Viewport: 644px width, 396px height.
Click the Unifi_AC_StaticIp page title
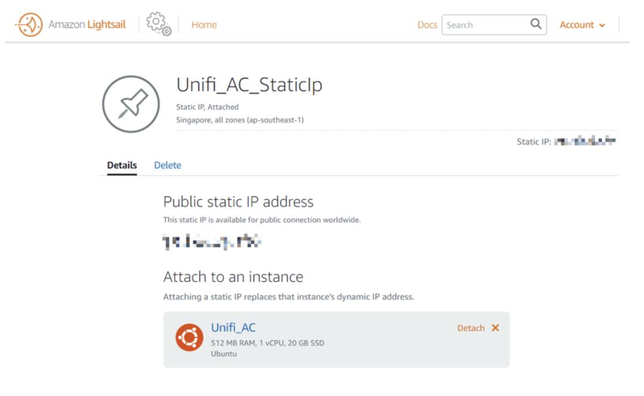[x=249, y=85]
